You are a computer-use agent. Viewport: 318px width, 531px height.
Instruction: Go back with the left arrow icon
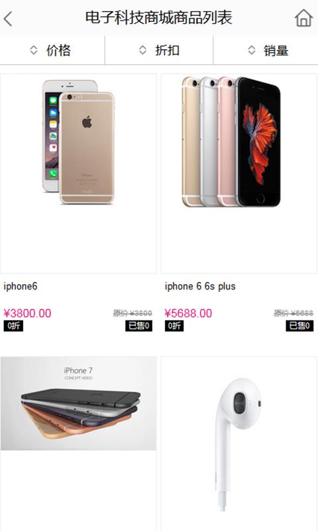pyautogui.click(x=8, y=19)
